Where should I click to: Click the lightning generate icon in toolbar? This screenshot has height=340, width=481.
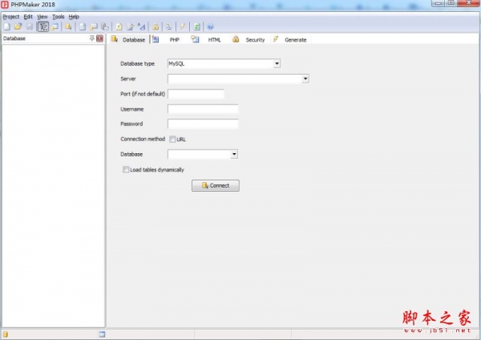click(183, 26)
